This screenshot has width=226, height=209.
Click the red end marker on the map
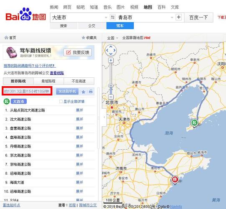click(175, 180)
